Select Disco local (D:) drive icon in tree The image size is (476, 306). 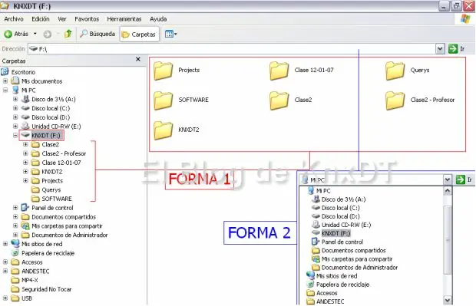(x=25, y=117)
